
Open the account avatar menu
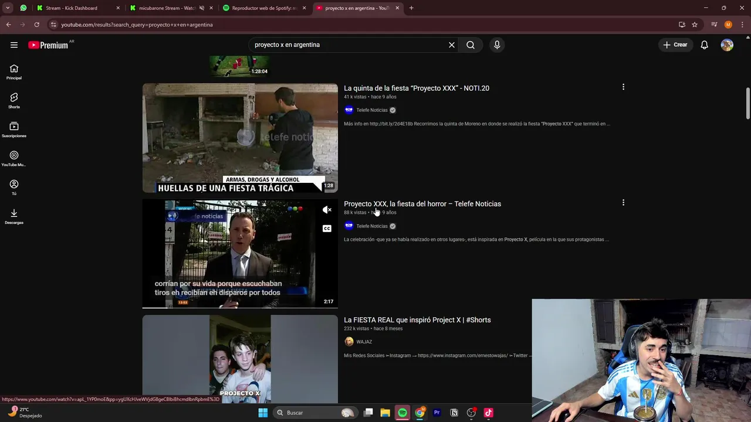click(727, 45)
